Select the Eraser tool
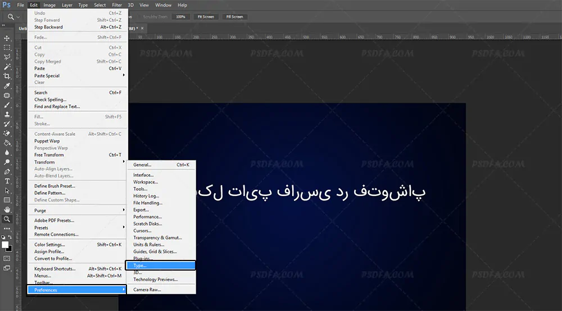Screen dimensions: 562x311 (x=7, y=134)
